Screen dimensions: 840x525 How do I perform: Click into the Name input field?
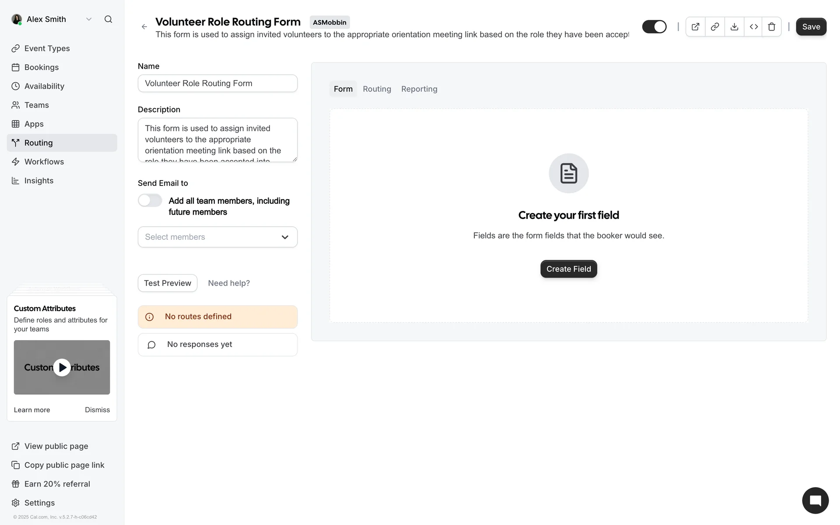click(217, 83)
